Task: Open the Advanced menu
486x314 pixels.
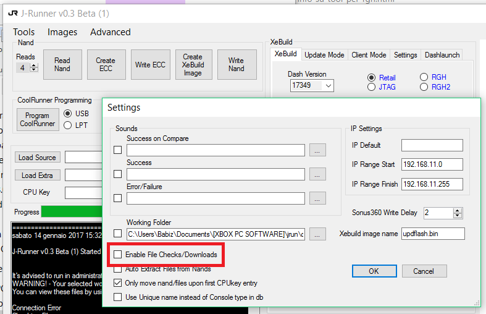Action: [x=111, y=32]
